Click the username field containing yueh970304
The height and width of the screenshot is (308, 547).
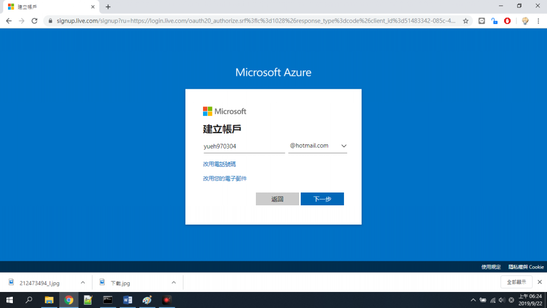(x=244, y=147)
